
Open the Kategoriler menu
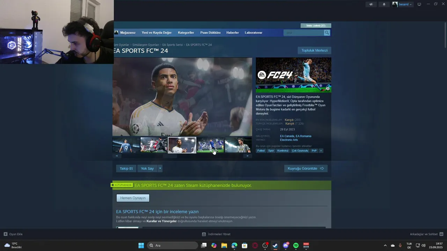tap(186, 32)
